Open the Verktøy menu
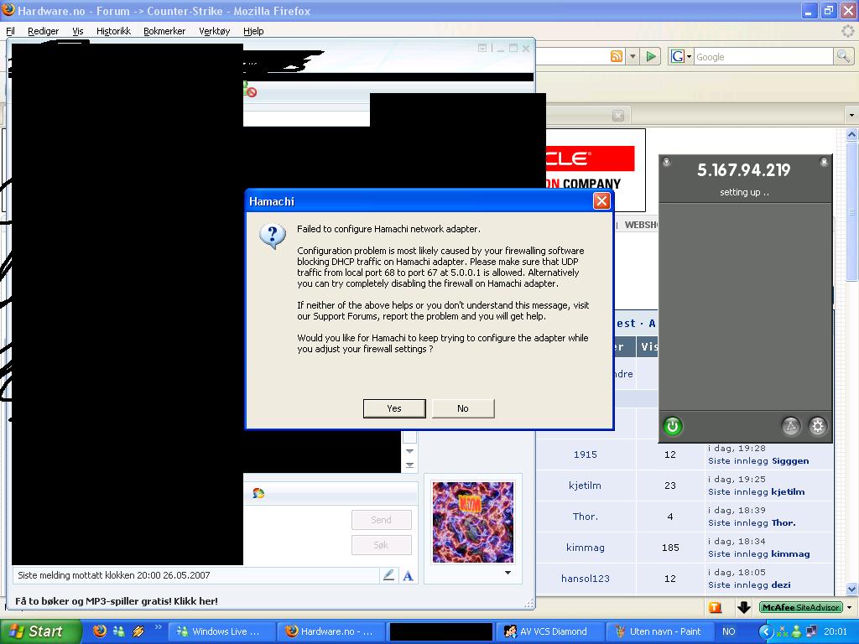859x644 pixels. point(214,31)
